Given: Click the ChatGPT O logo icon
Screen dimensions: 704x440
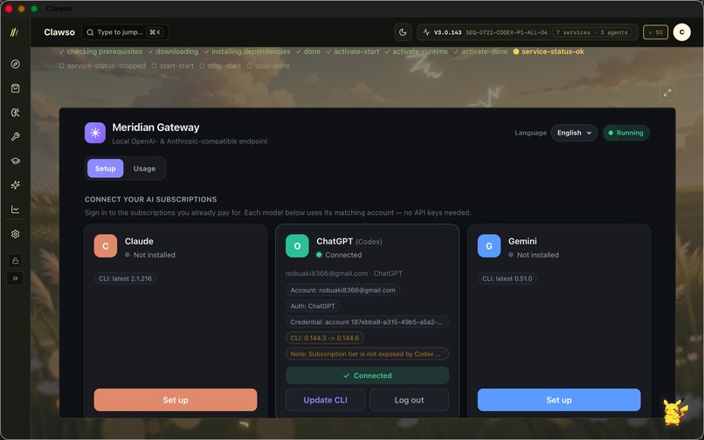Looking at the screenshot, I should [x=297, y=246].
